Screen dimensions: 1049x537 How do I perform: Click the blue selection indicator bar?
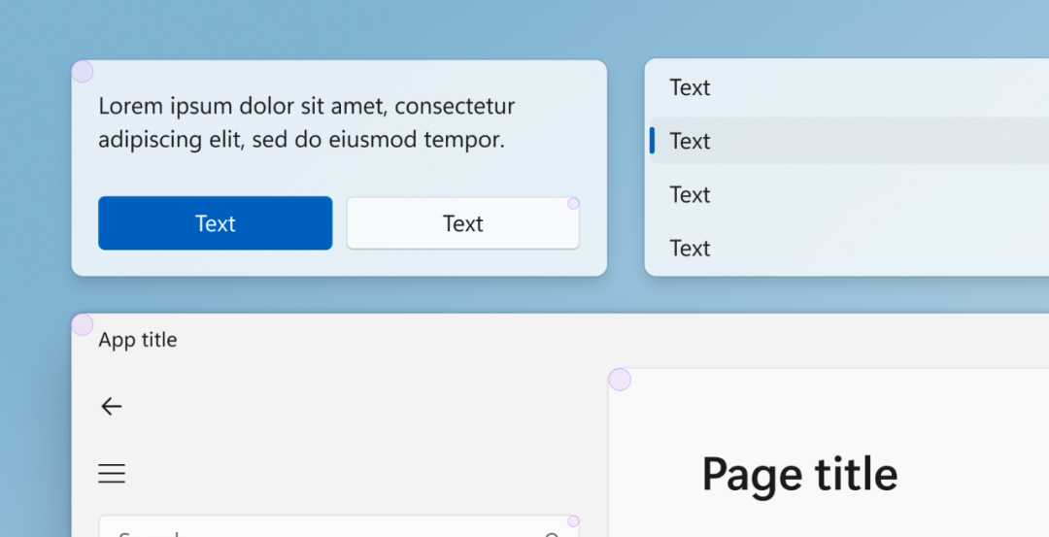coord(652,141)
